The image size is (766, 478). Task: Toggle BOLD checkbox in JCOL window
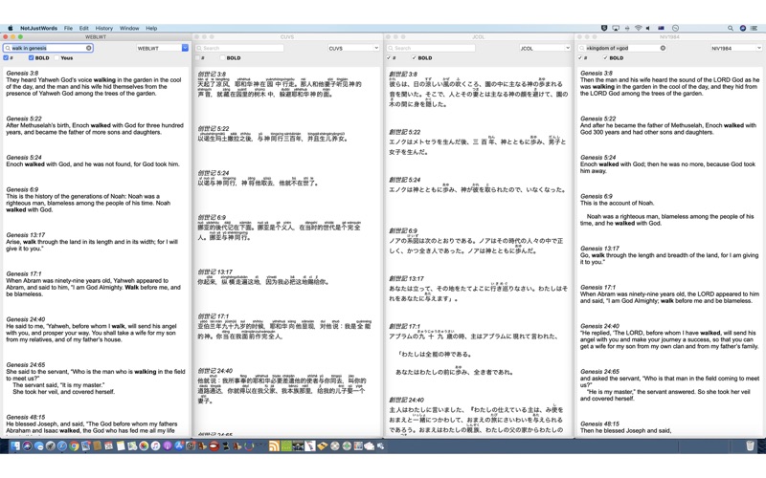(x=414, y=57)
